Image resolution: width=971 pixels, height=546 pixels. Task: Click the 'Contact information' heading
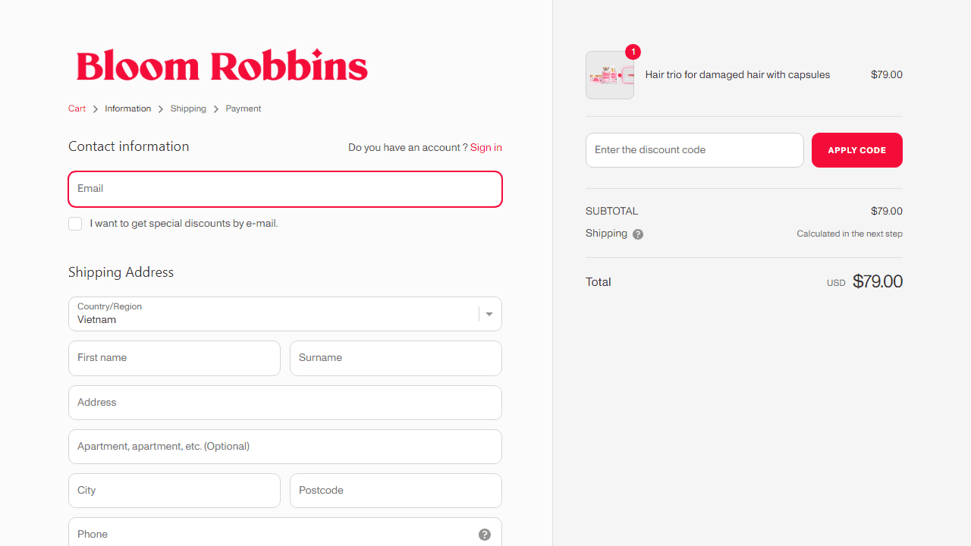coord(129,146)
